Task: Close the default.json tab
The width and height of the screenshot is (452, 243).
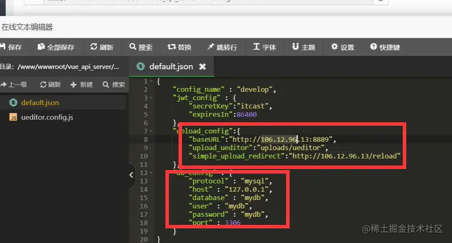Action: pyautogui.click(x=203, y=67)
